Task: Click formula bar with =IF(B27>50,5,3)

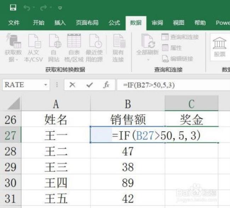Action: click(x=173, y=85)
